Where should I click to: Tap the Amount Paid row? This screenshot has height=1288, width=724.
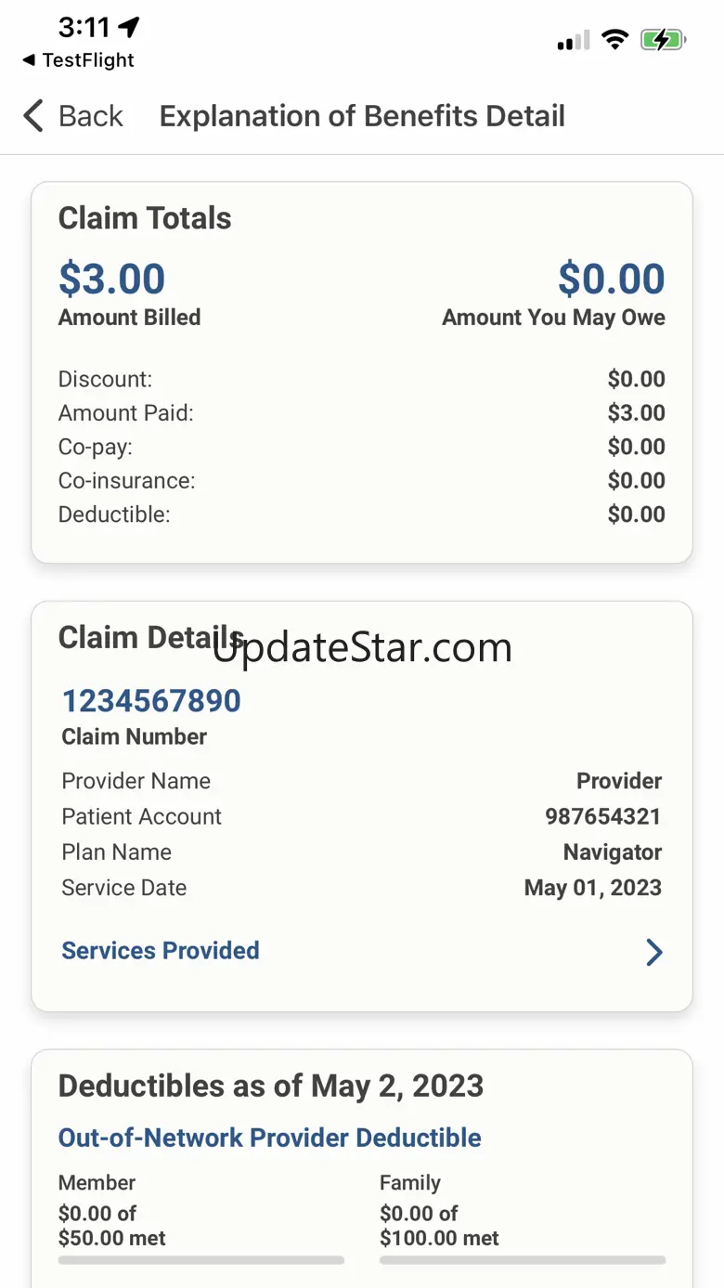pyautogui.click(x=362, y=413)
